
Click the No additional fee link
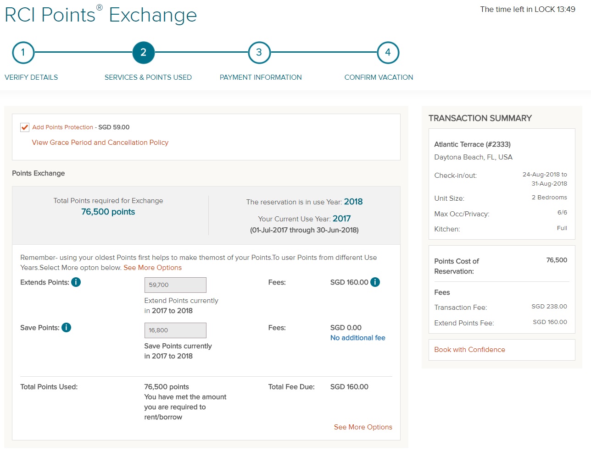358,338
